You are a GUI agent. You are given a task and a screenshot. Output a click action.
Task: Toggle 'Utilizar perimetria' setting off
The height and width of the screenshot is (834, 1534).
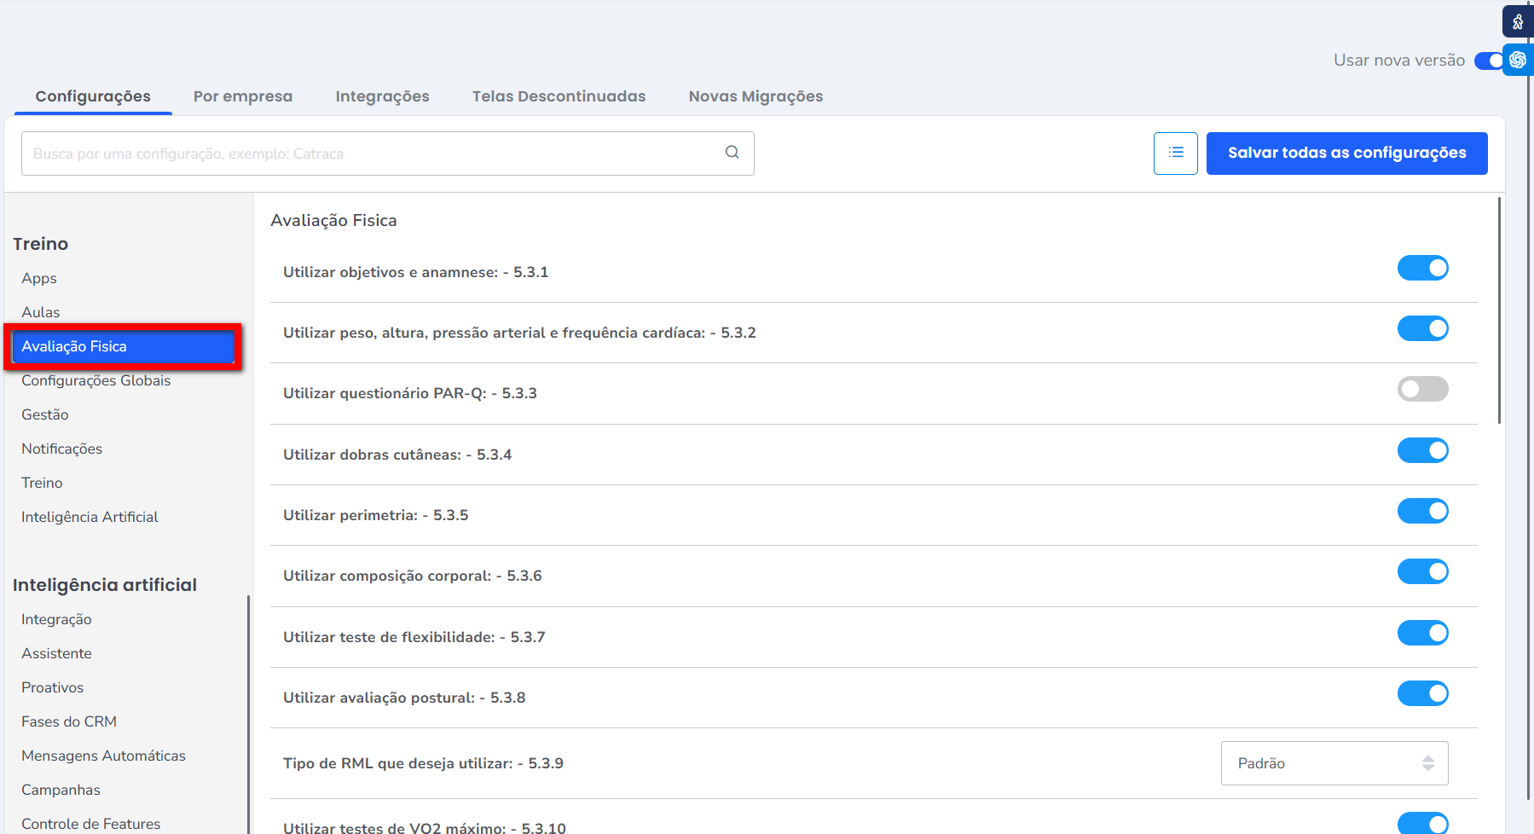[1422, 512]
